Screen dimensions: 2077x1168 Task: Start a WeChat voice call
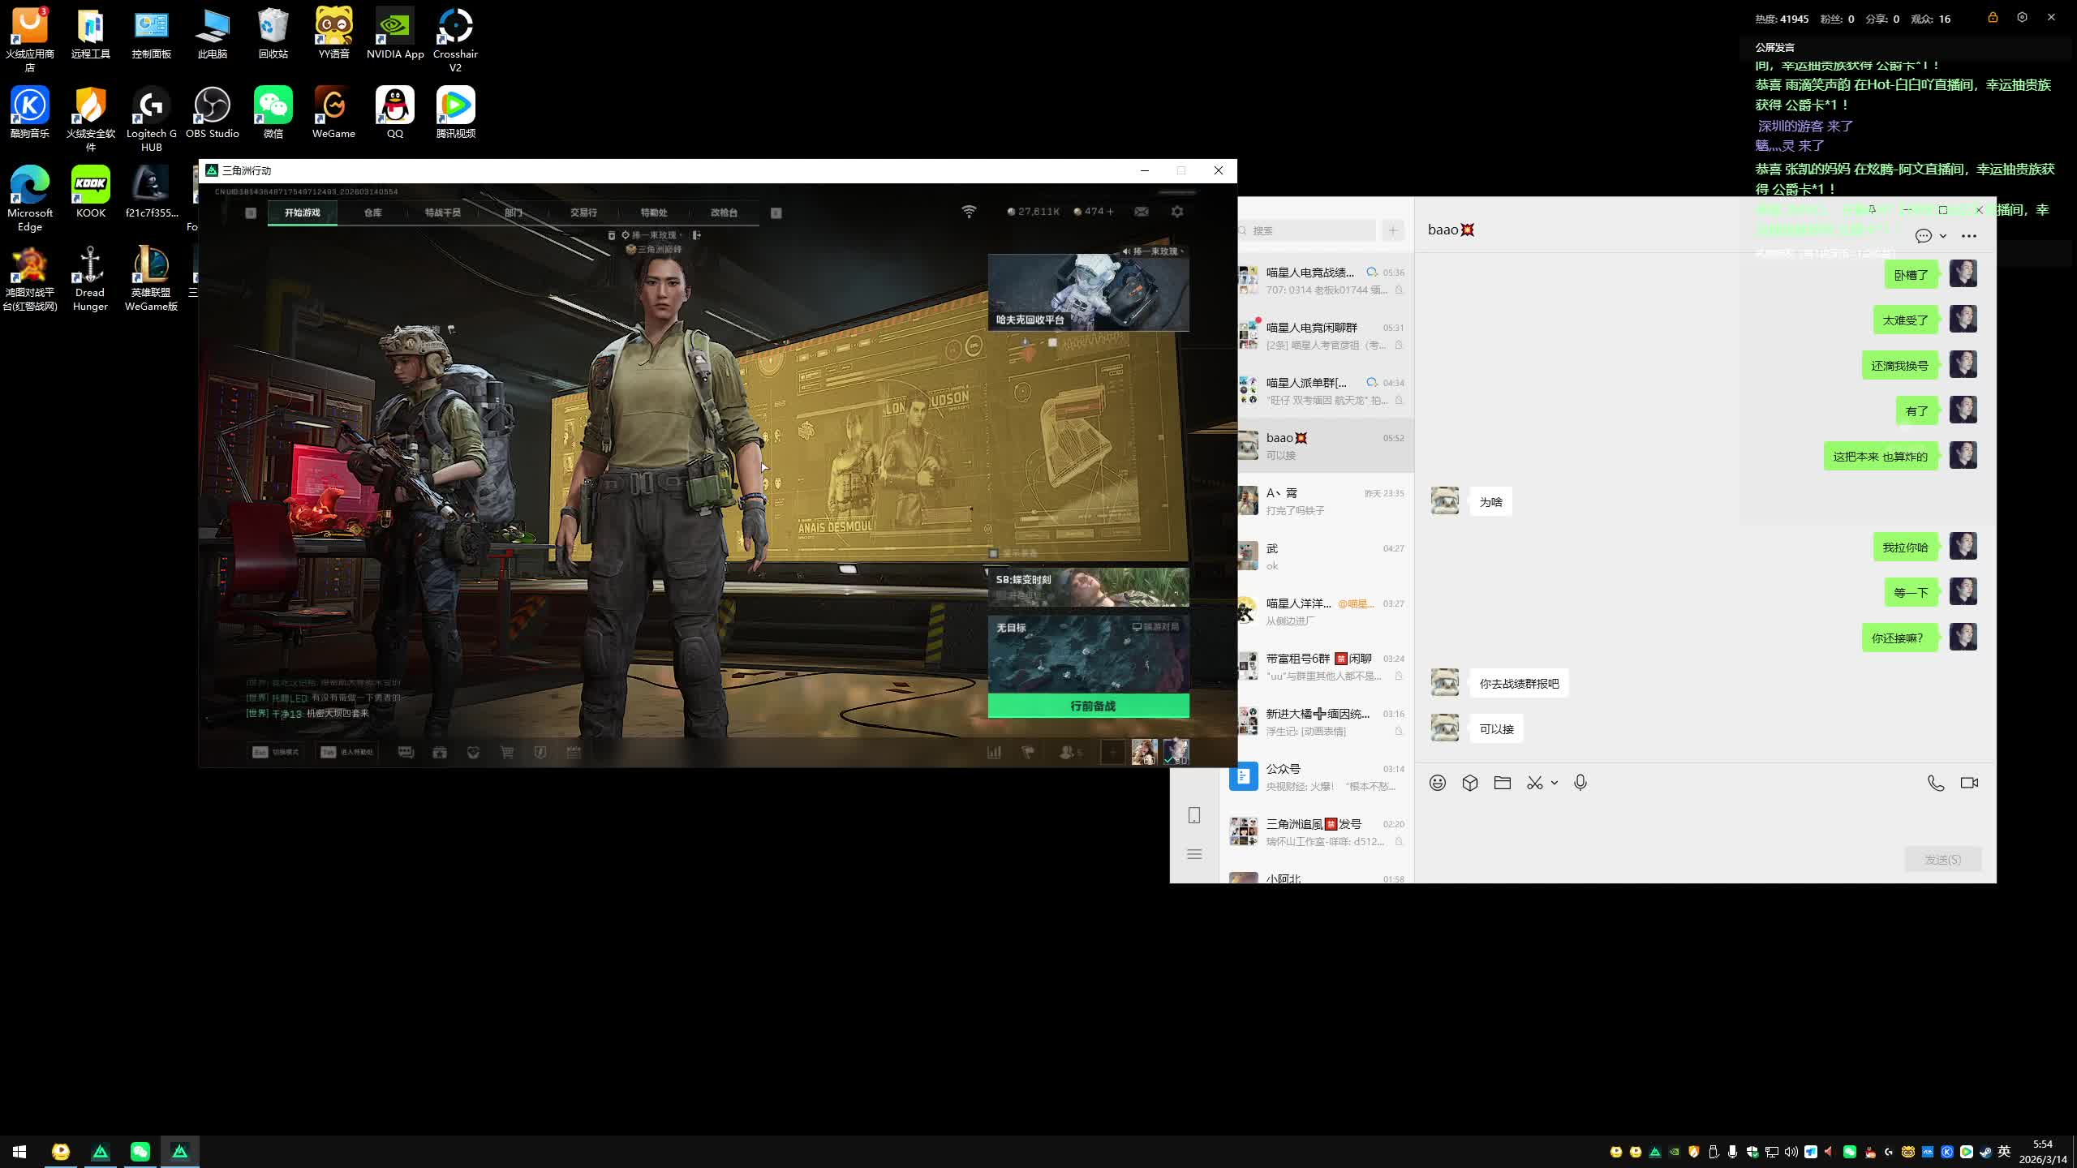click(x=1936, y=783)
